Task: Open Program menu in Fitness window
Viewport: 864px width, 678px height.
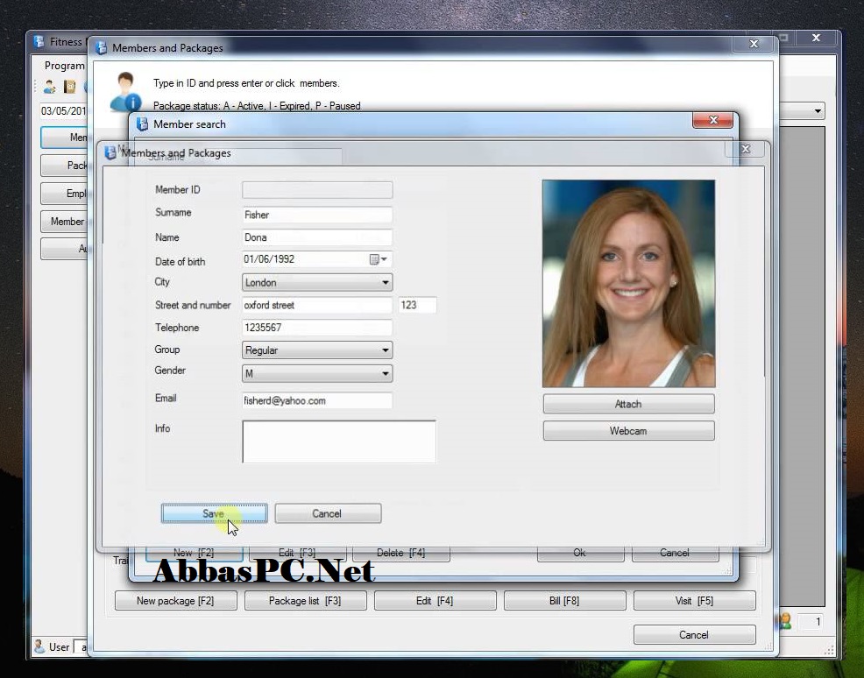Action: (65, 66)
